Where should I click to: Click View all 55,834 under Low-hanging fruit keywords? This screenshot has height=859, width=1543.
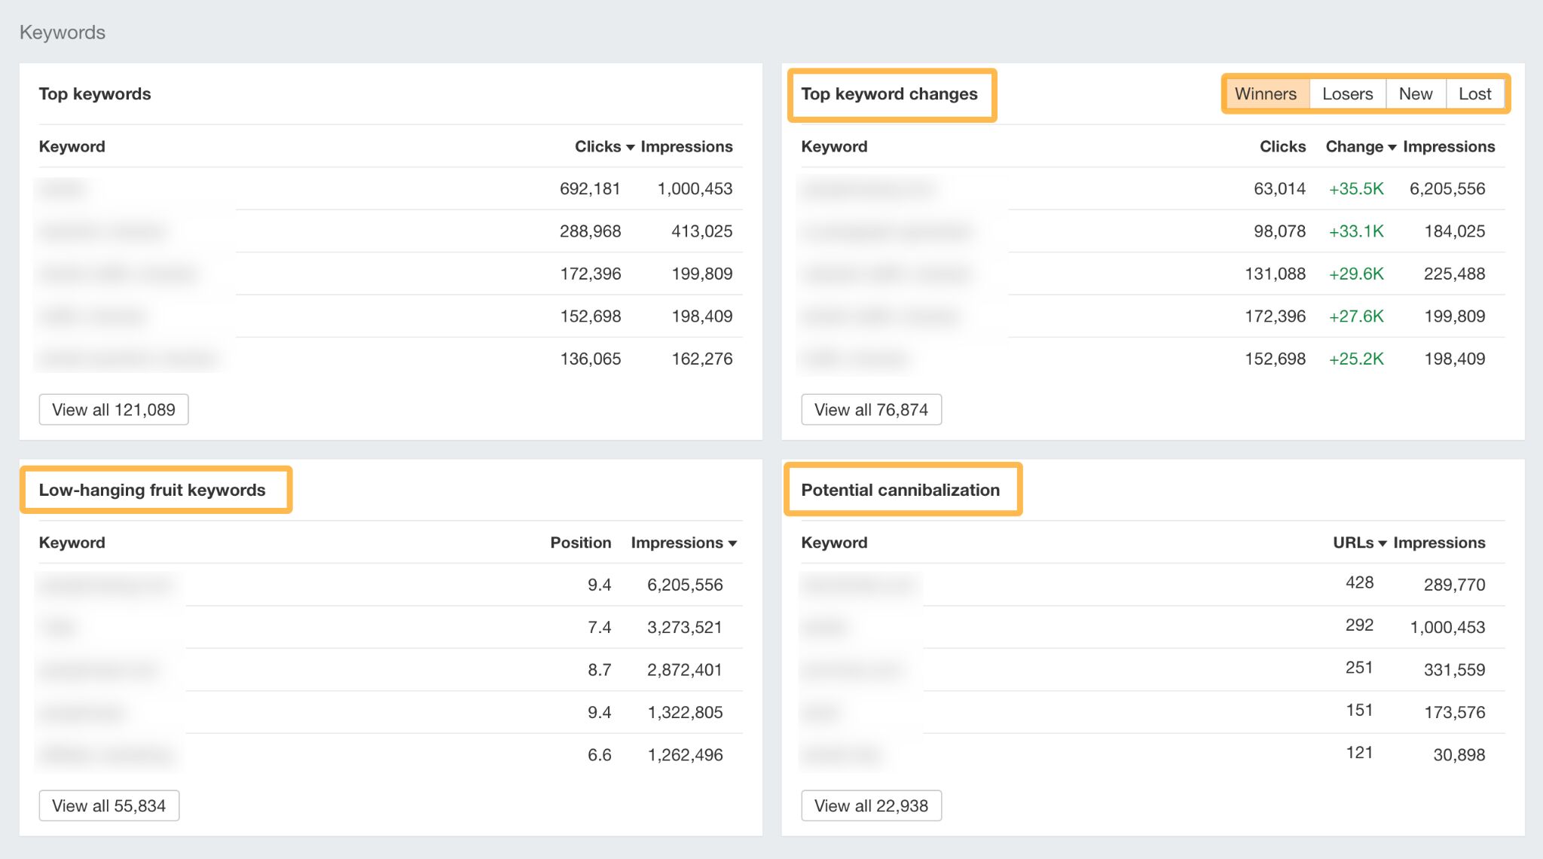[x=108, y=805]
